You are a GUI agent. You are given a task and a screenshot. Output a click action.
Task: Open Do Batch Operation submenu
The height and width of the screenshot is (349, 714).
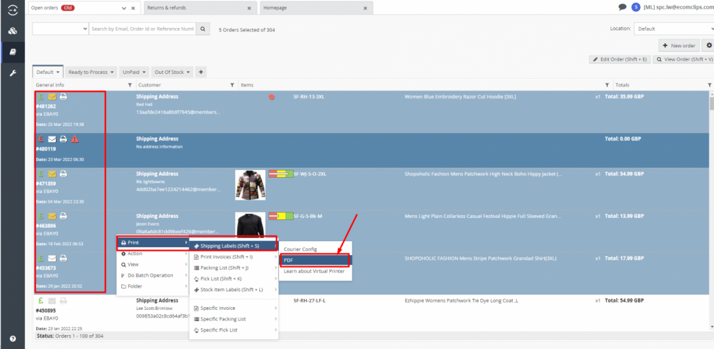coord(153,275)
